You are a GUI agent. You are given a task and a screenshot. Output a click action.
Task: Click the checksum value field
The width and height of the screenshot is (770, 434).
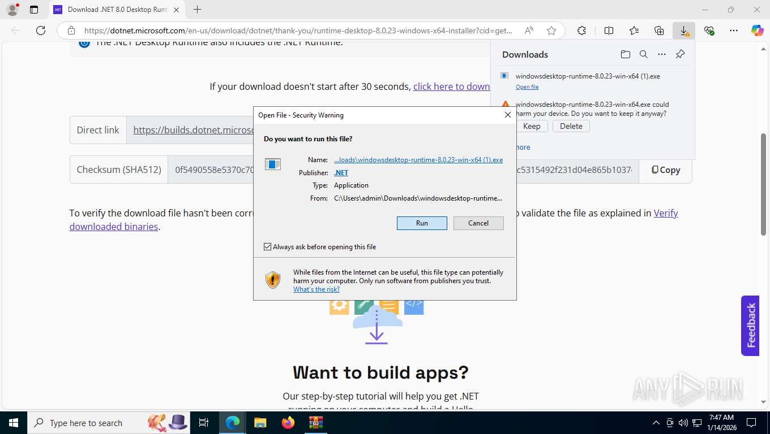click(403, 170)
